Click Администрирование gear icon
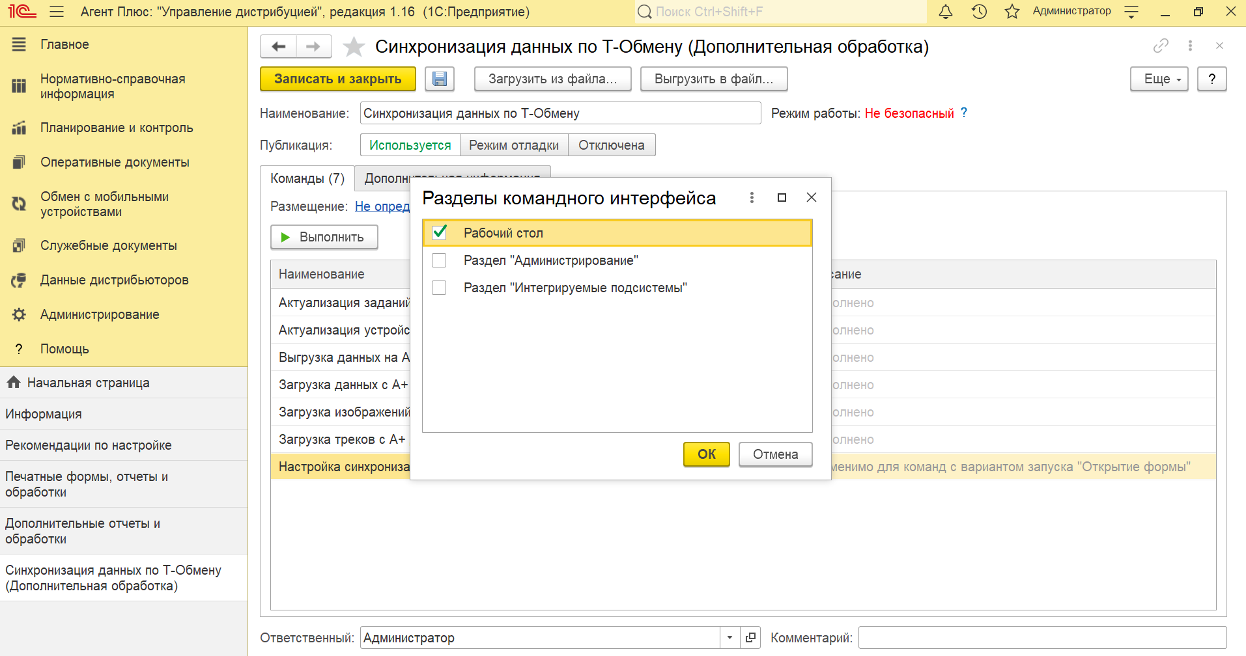The height and width of the screenshot is (656, 1246). 19,314
